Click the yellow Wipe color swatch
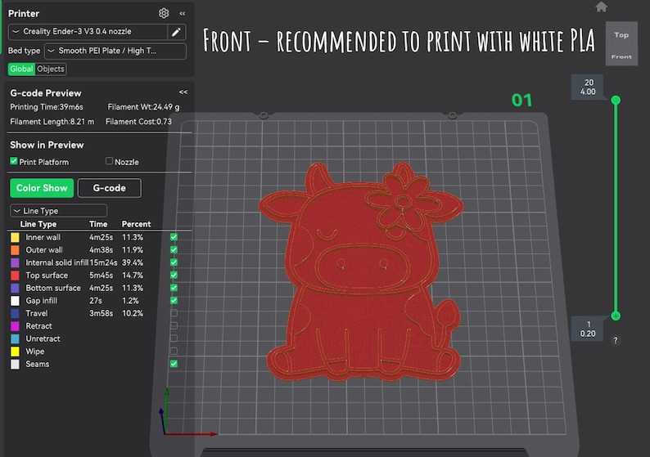This screenshot has width=650, height=457. 15,352
